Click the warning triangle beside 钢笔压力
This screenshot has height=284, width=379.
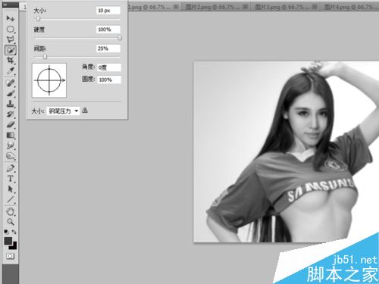click(x=85, y=111)
